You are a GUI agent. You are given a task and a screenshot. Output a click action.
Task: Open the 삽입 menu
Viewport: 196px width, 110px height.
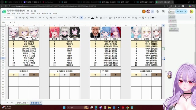[x=23, y=13]
